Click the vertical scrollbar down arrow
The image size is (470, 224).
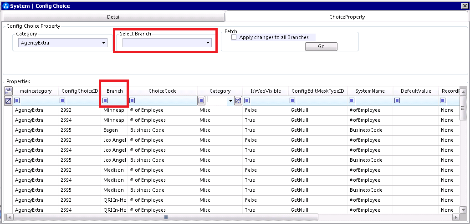pos(463,210)
